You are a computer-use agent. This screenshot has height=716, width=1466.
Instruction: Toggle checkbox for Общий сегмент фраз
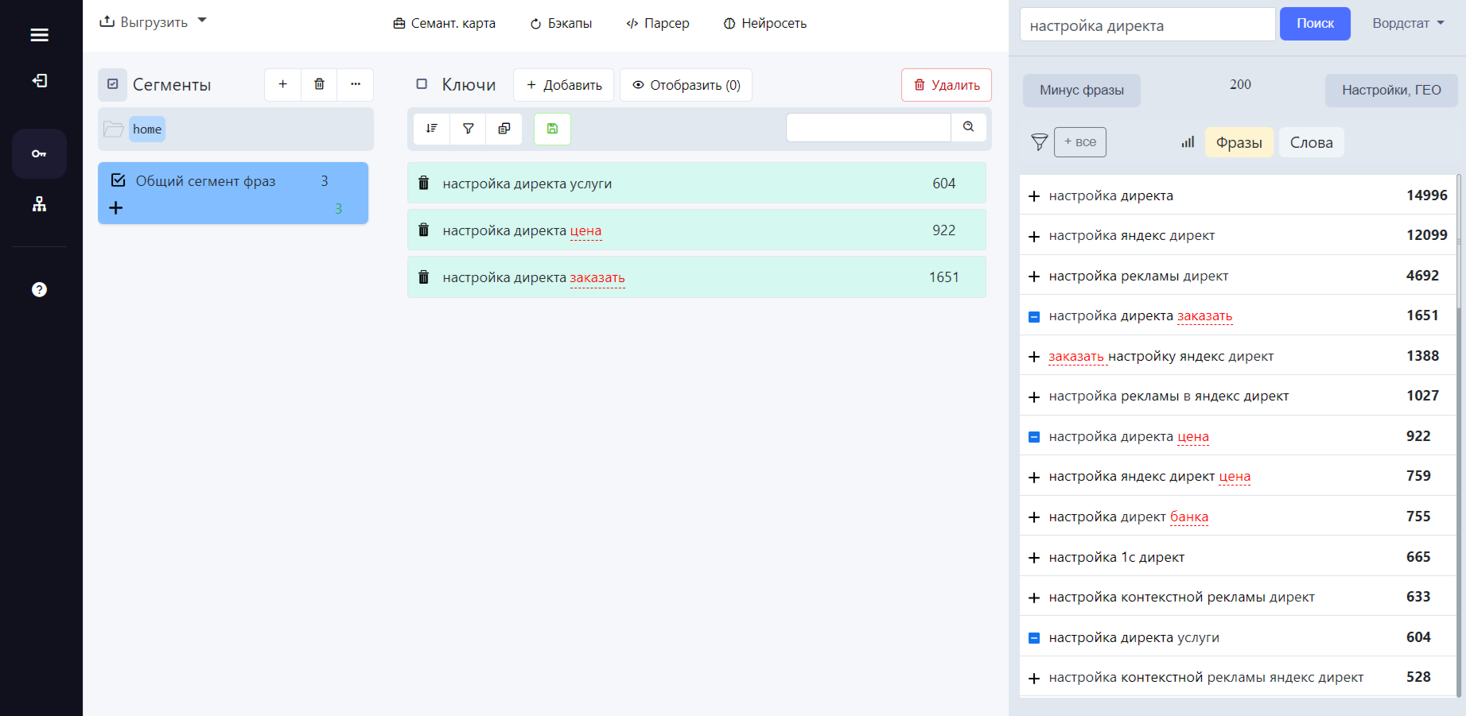(x=119, y=180)
